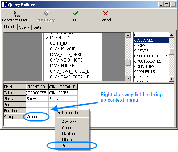Click the green OK checkmark icon

tap(76, 13)
